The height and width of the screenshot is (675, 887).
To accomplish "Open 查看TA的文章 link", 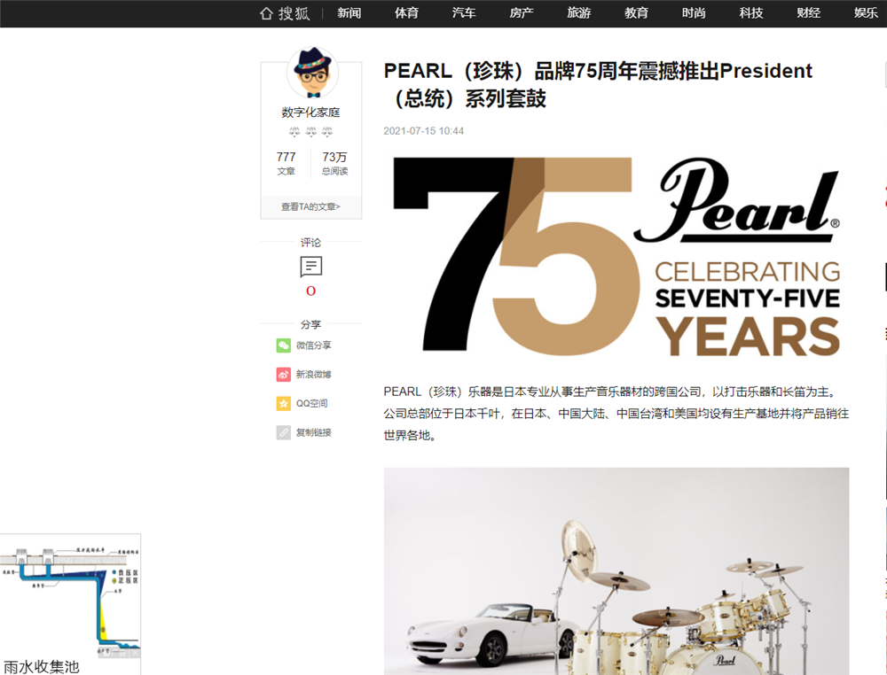I will [310, 206].
